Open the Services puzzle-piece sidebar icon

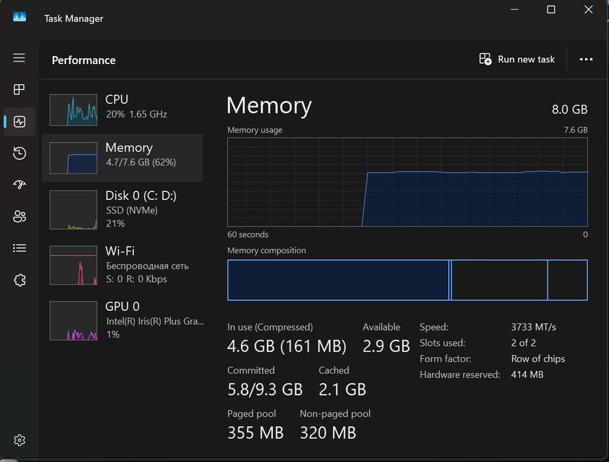pos(19,280)
